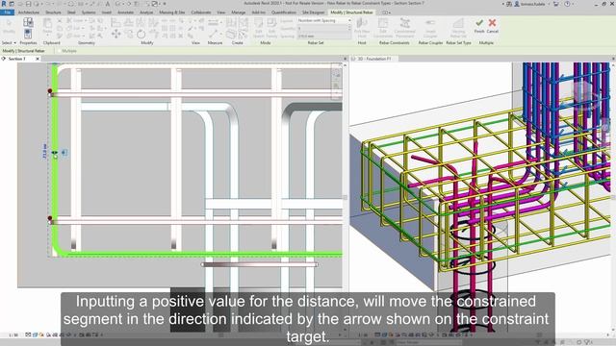Click the upper red constraint handle dot
The image size is (616, 346).
[50, 91]
